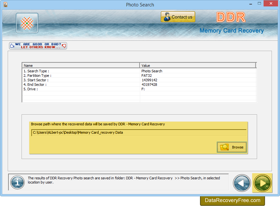The height and width of the screenshot is (206, 280).
Task: Click the 'We are good or bad?' feedback banner
Action: point(38,46)
